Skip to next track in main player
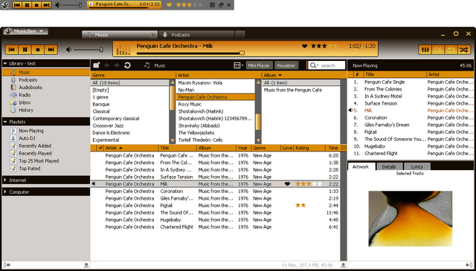The height and width of the screenshot is (271, 476). tap(51, 50)
